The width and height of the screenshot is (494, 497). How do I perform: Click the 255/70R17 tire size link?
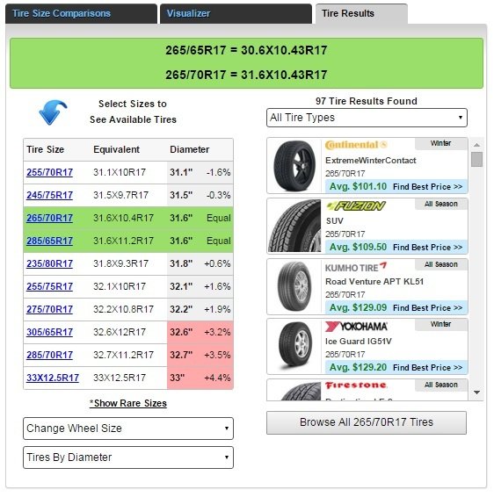click(50, 172)
